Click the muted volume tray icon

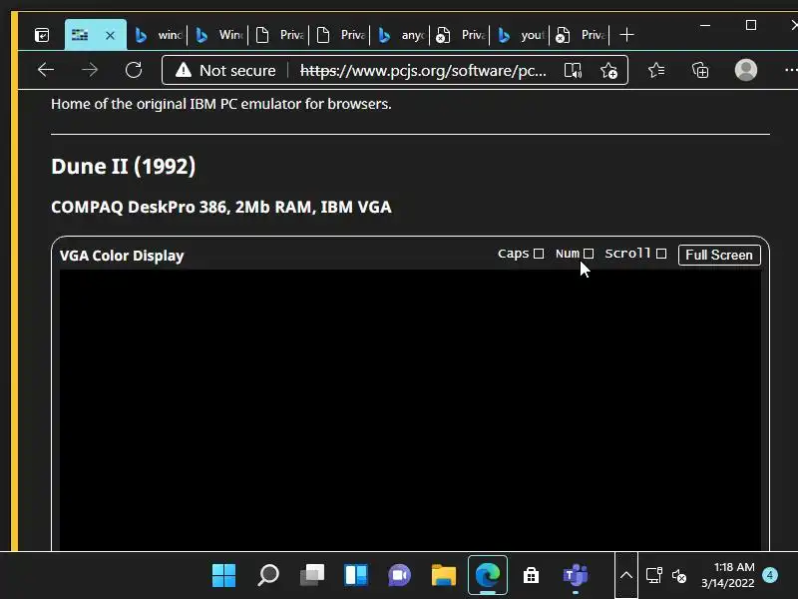(679, 576)
